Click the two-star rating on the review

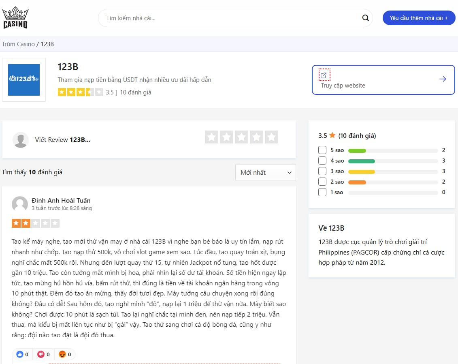(35, 223)
